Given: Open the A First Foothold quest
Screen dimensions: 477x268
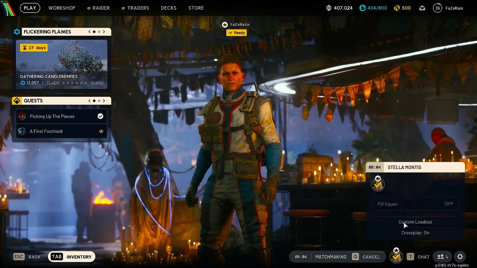Looking at the screenshot, I should [61, 131].
